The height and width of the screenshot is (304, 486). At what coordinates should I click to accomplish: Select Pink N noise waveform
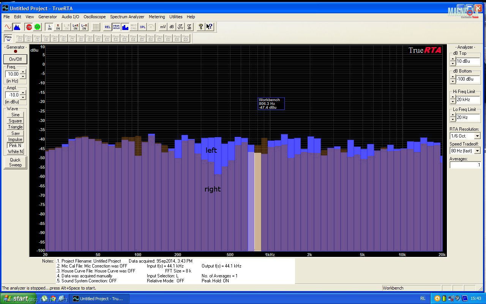15,146
